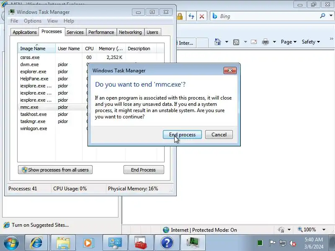Click the muted volume tray icon
Viewport: 335px width, 251px height.
click(x=292, y=243)
